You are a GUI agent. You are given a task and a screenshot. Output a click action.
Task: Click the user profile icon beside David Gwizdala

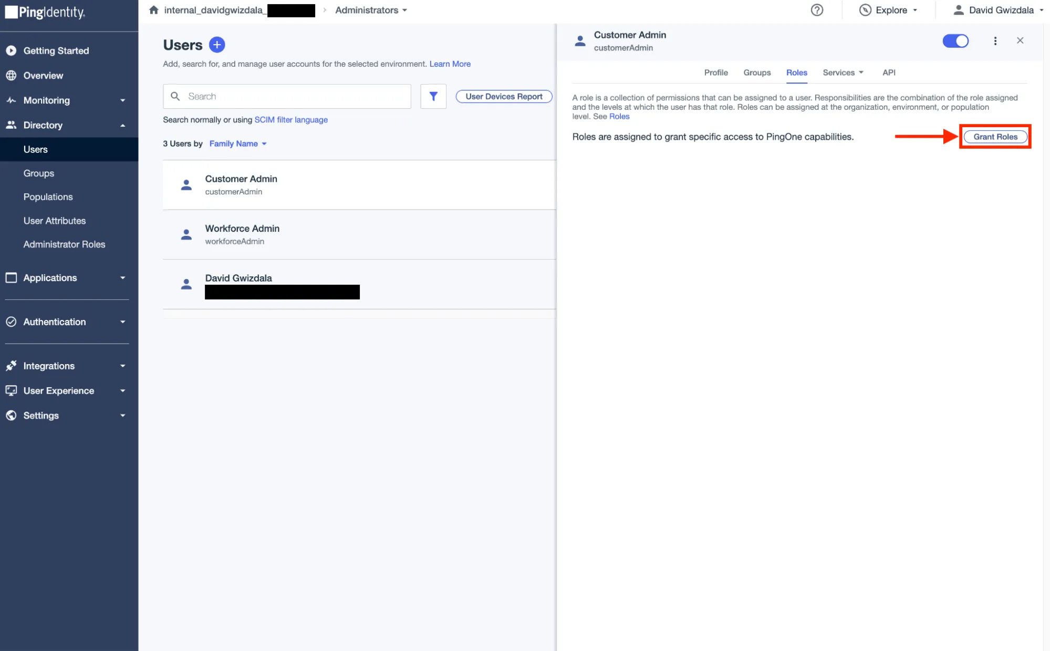(x=959, y=10)
